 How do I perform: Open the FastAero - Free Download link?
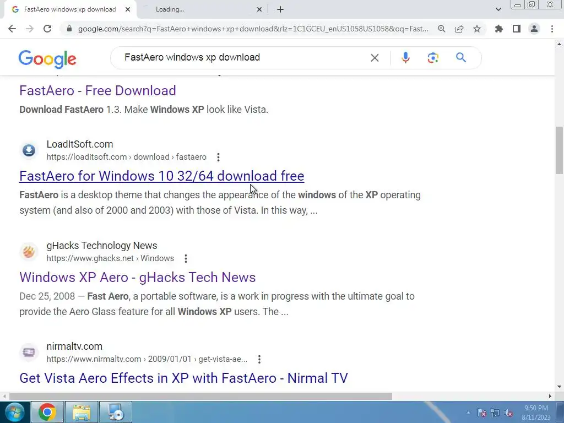[x=97, y=91]
